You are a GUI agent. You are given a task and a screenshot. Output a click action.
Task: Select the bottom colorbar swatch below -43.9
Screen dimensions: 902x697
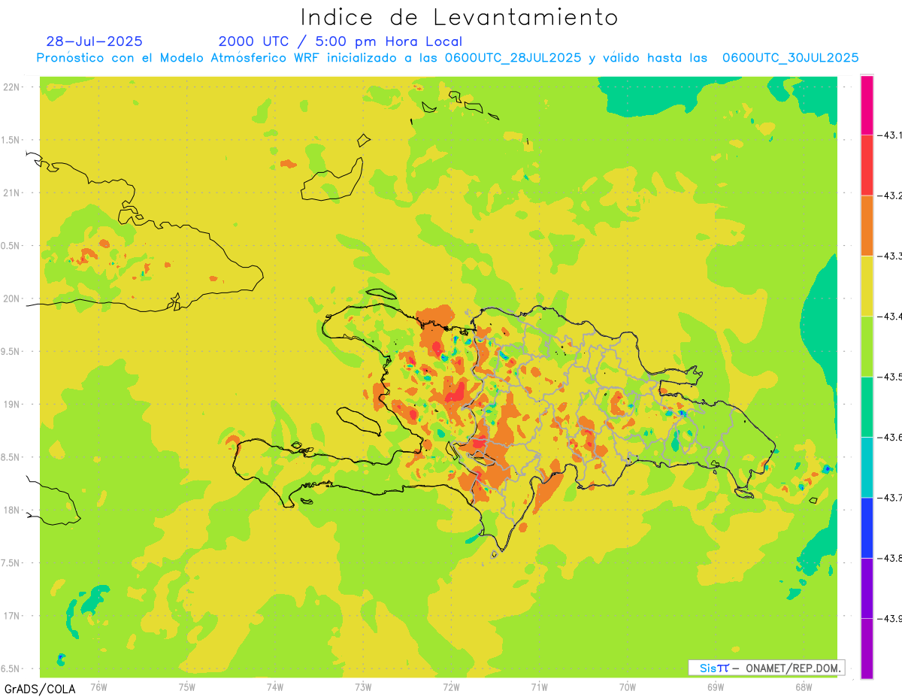(x=867, y=648)
